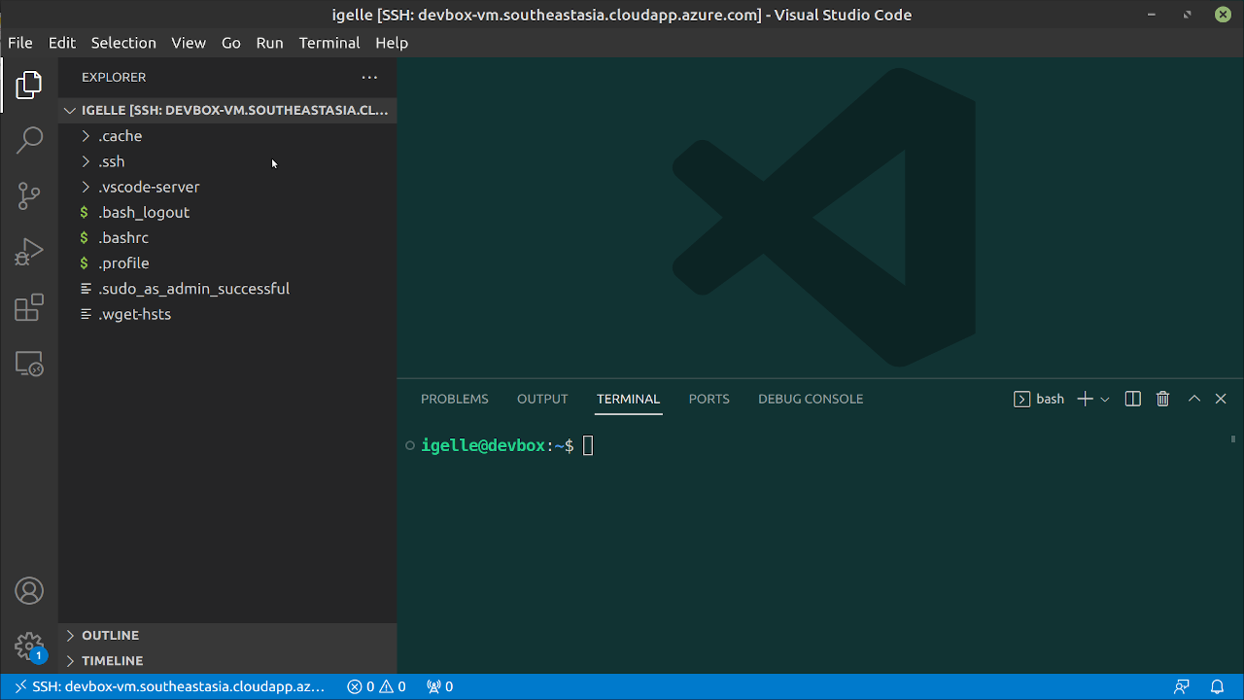The image size is (1244, 700).
Task: Open the Selection menu
Action: pyautogui.click(x=123, y=43)
